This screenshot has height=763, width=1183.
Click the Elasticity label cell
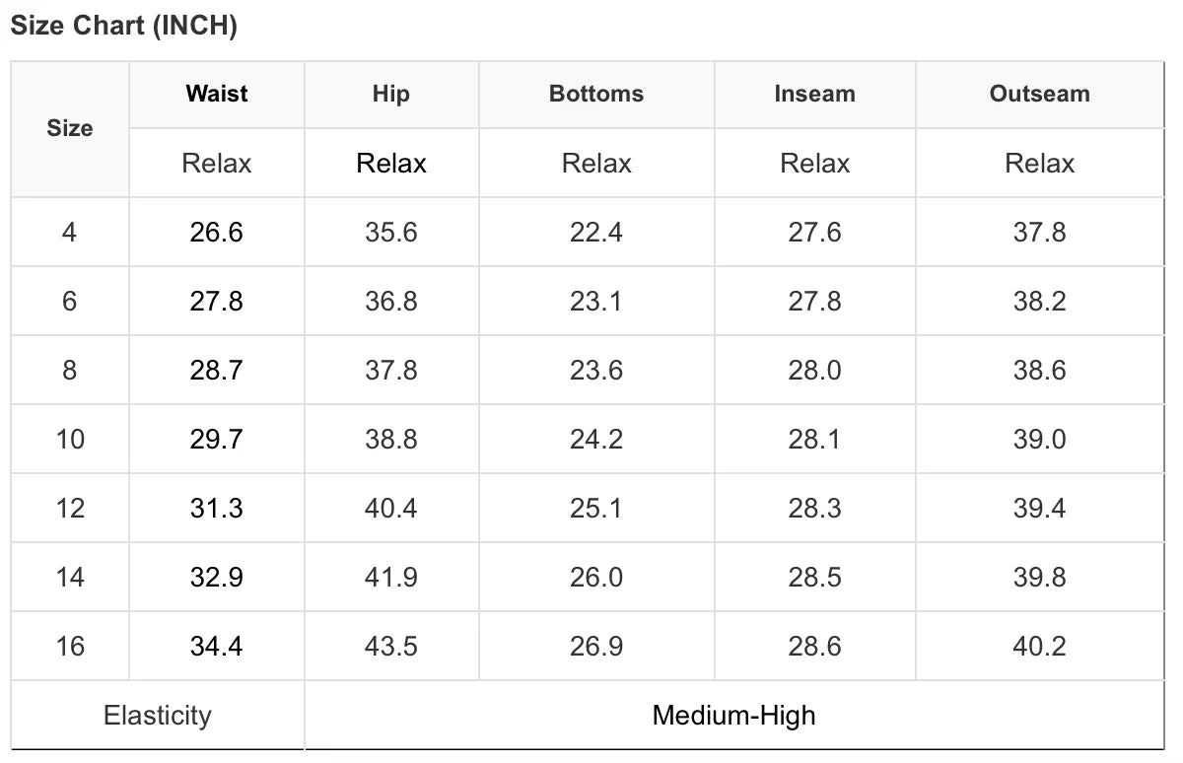click(x=158, y=716)
